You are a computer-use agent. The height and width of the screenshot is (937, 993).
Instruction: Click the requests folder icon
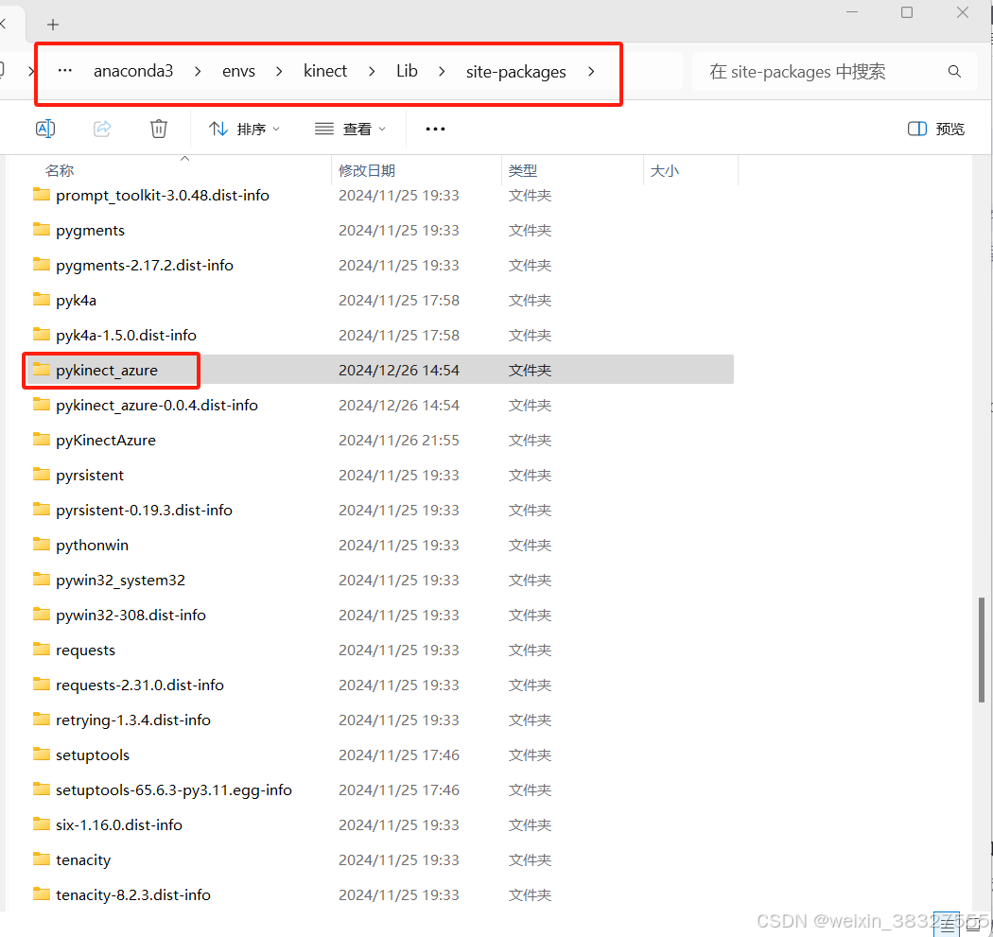(x=43, y=650)
